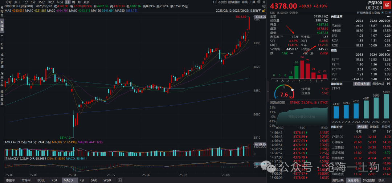Image resolution: width=392 pixels, height=183 pixels.
Task: Open the 深度分析 bottom tab
Action: [353, 180]
